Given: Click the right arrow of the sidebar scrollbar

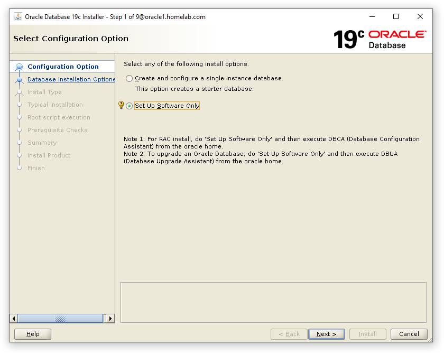Looking at the screenshot, I should [x=110, y=319].
